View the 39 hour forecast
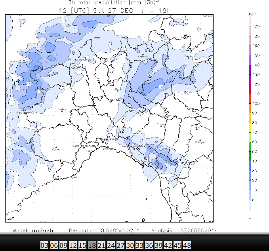269x251 pixels. click(x=158, y=245)
